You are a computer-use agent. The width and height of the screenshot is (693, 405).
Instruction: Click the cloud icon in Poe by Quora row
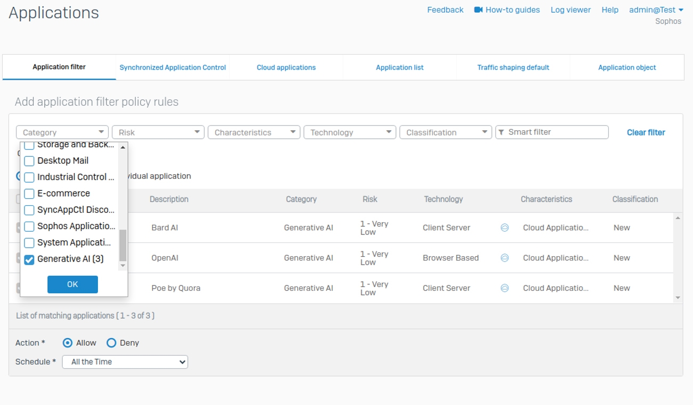(505, 288)
